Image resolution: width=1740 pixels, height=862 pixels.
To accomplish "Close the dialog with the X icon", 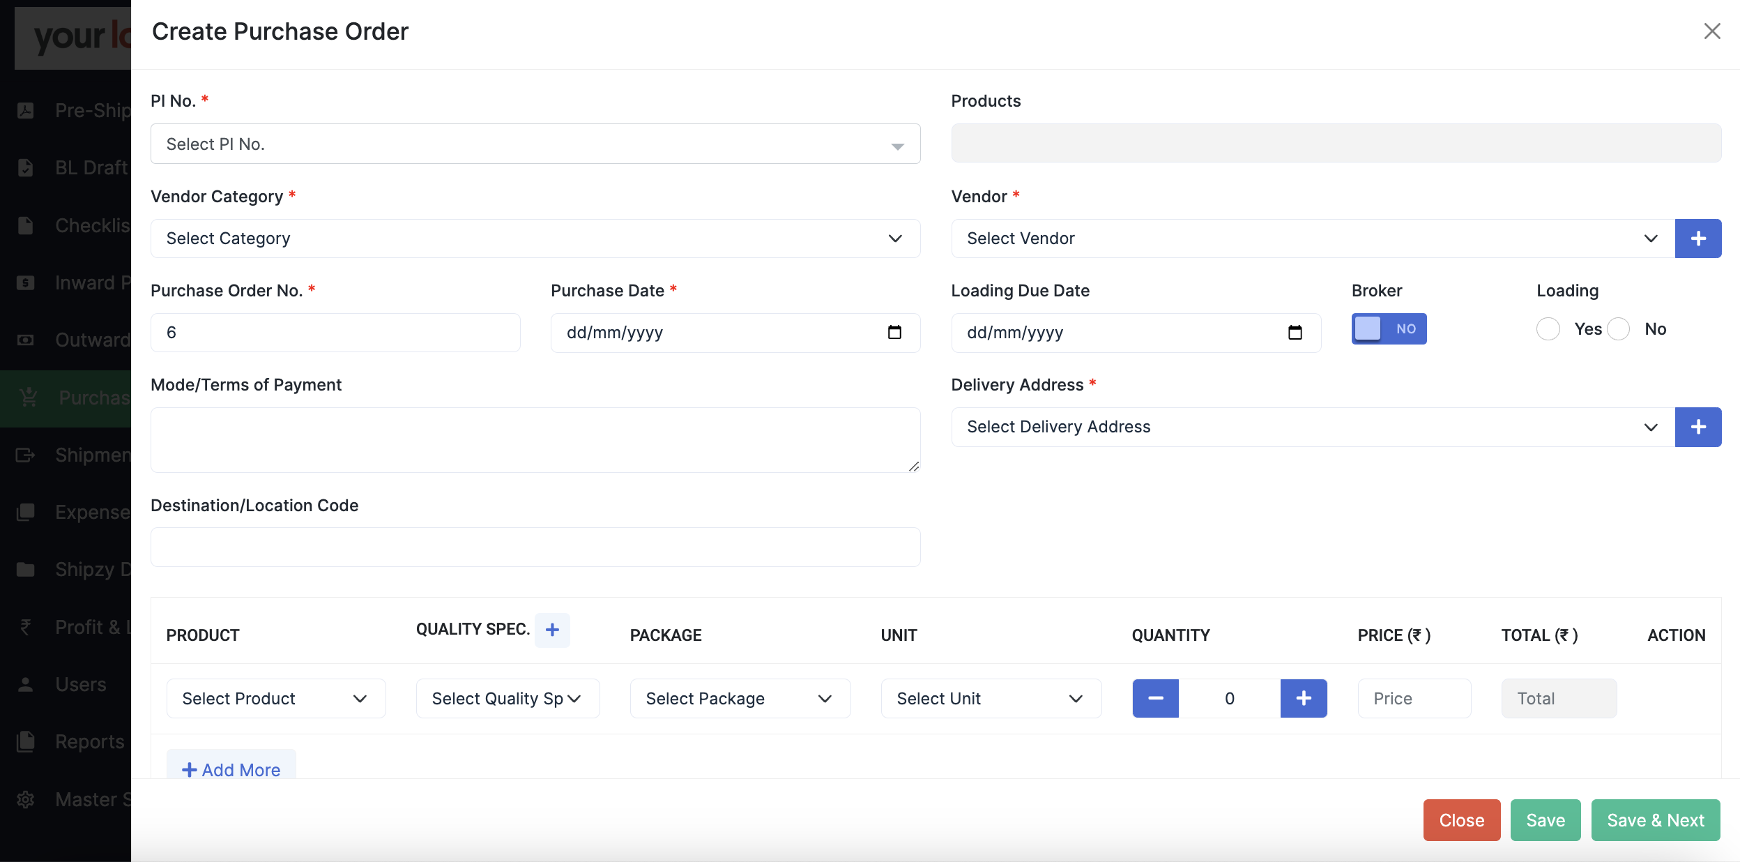I will (x=1712, y=31).
